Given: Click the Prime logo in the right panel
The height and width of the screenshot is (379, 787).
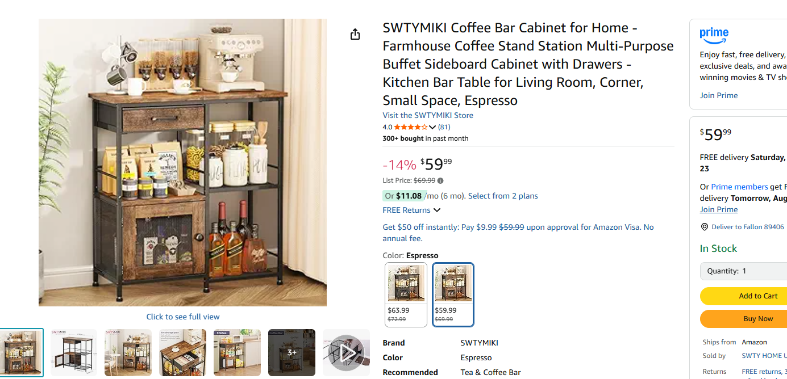Looking at the screenshot, I should [714, 35].
